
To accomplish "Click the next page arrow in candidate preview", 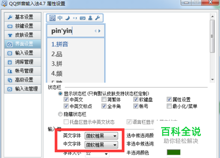I will point(99,31).
